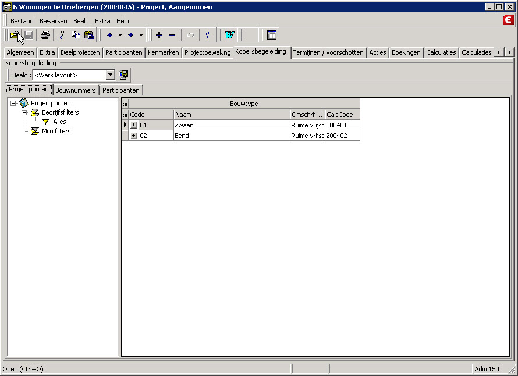Save the layout with icon beside Beeld

123,75
